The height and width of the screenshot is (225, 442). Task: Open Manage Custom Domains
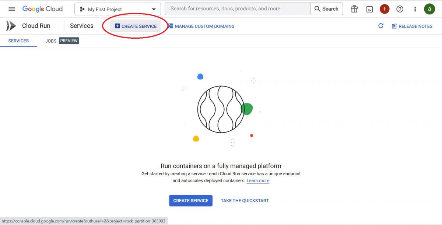pos(201,26)
